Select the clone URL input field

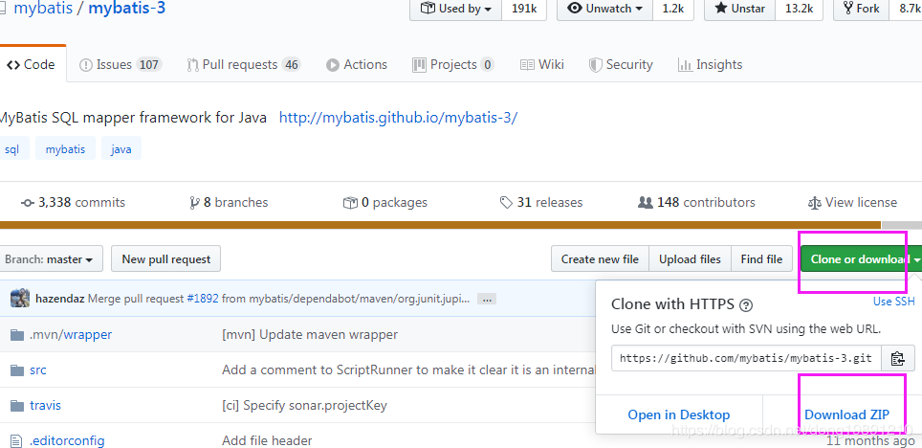click(x=746, y=358)
